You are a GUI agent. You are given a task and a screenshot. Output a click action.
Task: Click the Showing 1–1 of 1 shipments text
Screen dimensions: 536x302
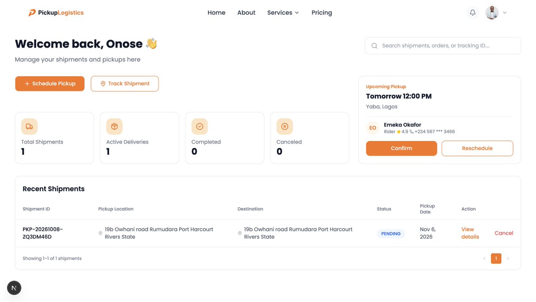(x=52, y=258)
